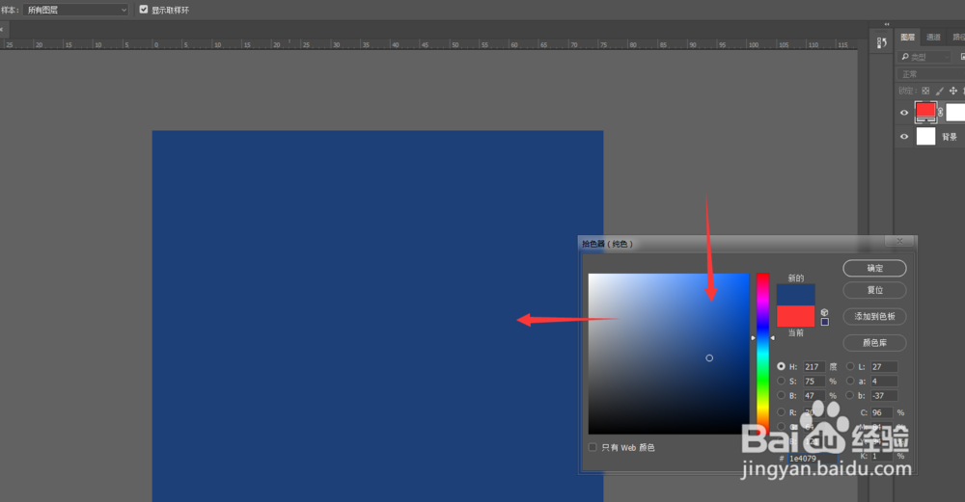Lock layer position move icon

(953, 91)
